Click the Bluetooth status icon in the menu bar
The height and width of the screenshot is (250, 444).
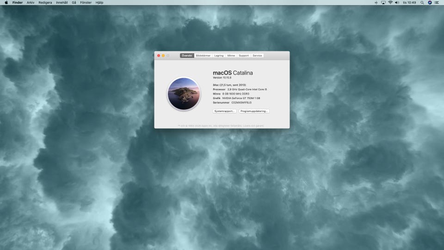tap(376, 3)
